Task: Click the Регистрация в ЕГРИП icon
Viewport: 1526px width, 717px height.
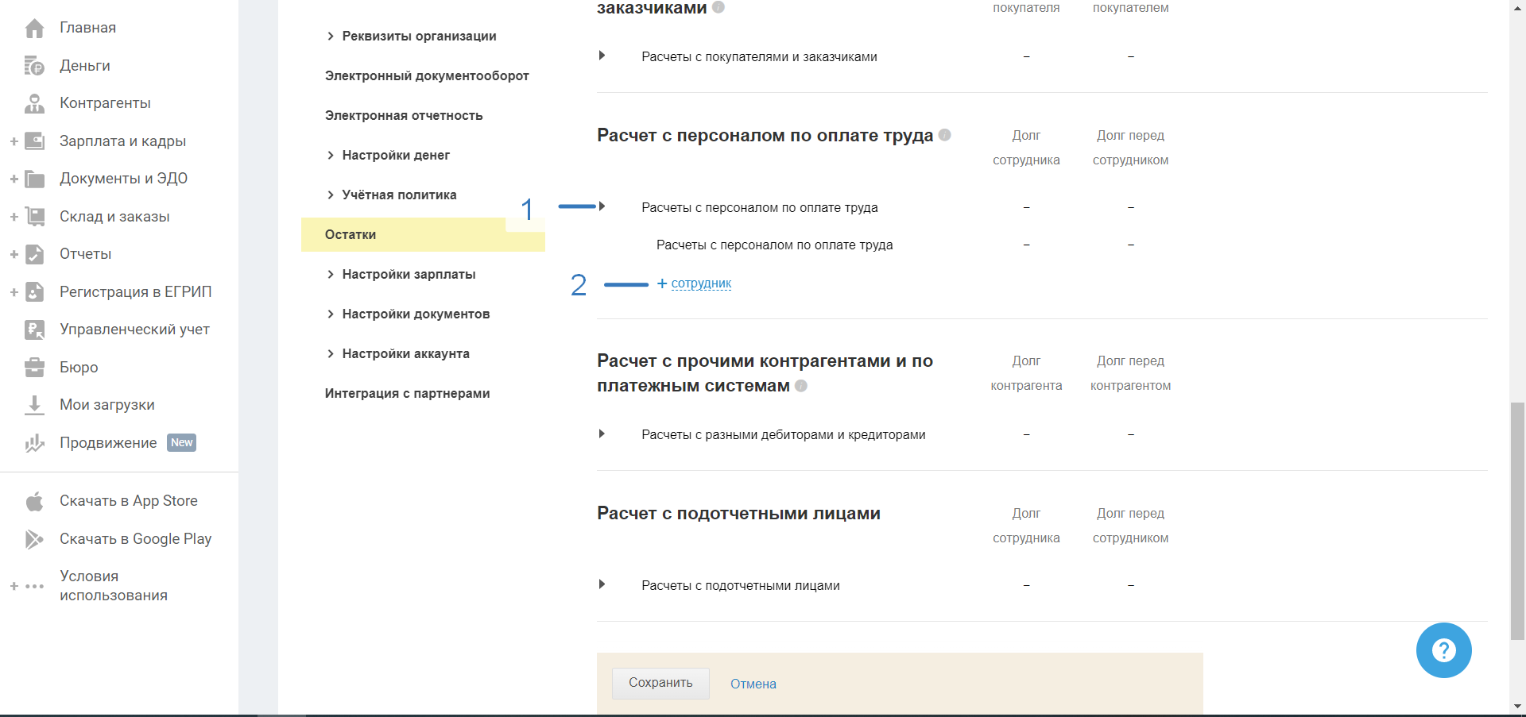Action: (34, 292)
